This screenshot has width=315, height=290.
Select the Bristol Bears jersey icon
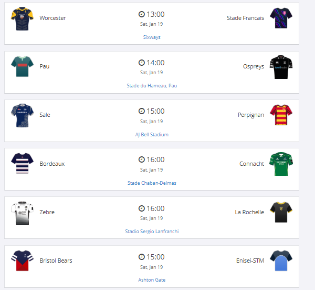click(22, 261)
